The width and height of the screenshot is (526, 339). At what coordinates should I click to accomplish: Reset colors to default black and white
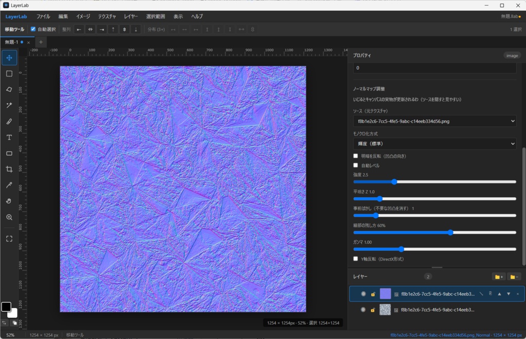pyautogui.click(x=14, y=323)
